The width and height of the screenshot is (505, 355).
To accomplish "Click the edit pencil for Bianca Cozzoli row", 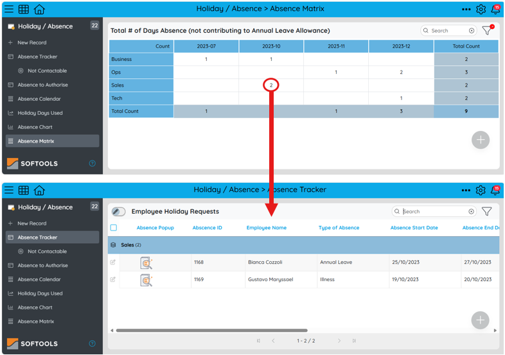I will (x=113, y=262).
